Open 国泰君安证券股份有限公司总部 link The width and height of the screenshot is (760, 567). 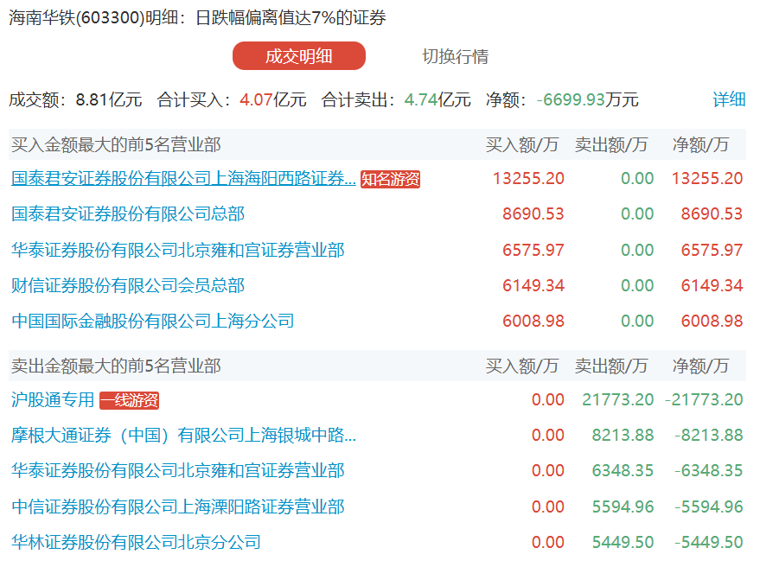coord(128,213)
